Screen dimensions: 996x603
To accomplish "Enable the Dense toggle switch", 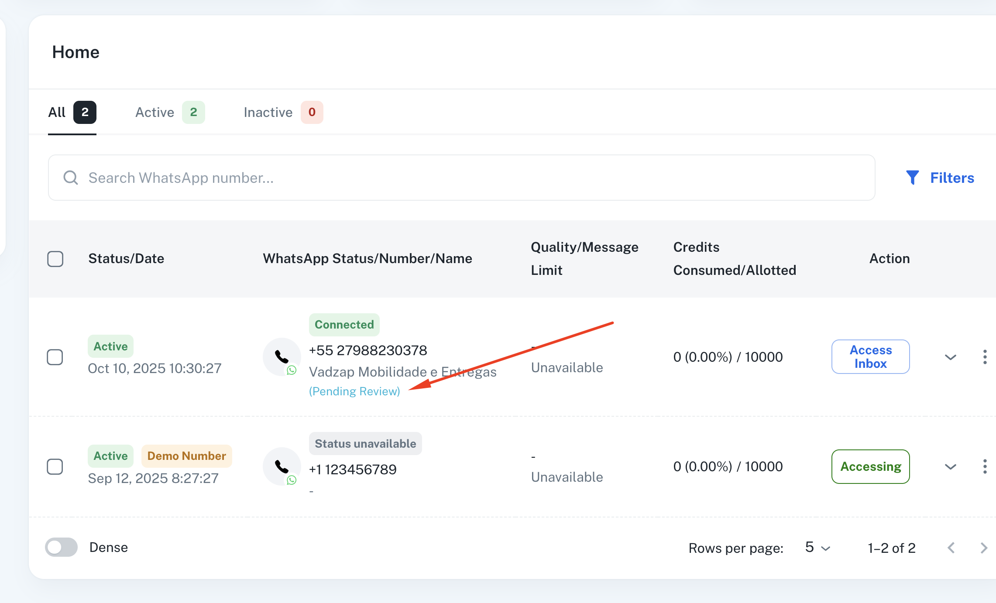I will click(62, 547).
